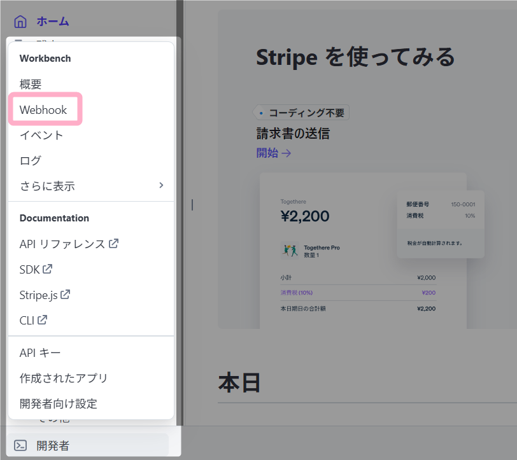Click the arrow icon next to 開始
The width and height of the screenshot is (517, 460).
click(x=287, y=153)
